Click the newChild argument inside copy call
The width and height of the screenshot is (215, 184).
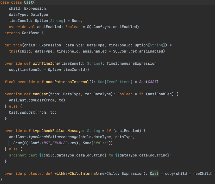pyautogui.click(x=202, y=173)
